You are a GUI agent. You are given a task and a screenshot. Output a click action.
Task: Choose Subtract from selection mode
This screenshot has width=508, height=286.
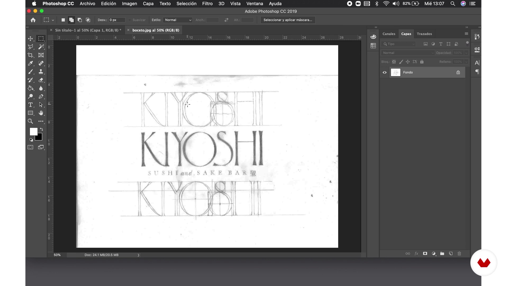(80, 20)
